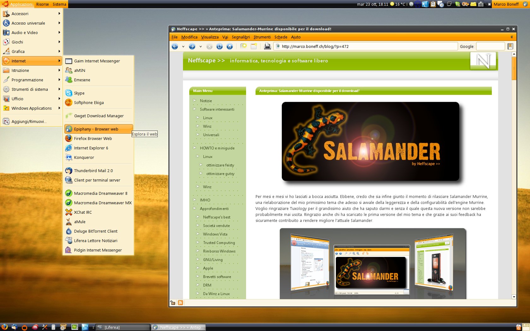Open the HOWTO e miniguide link
Screen dimensions: 530x331
tap(217, 148)
